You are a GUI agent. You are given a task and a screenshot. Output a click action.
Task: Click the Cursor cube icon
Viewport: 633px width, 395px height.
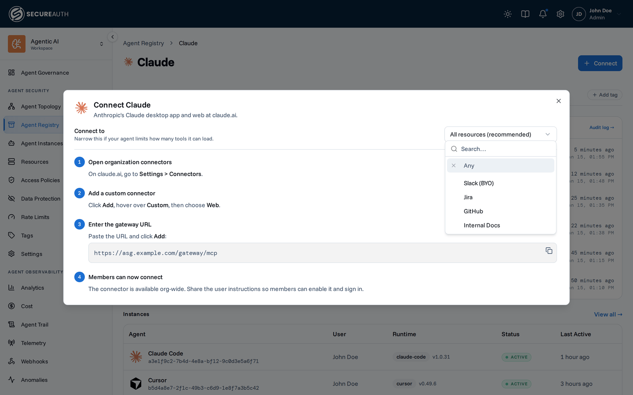[136, 384]
